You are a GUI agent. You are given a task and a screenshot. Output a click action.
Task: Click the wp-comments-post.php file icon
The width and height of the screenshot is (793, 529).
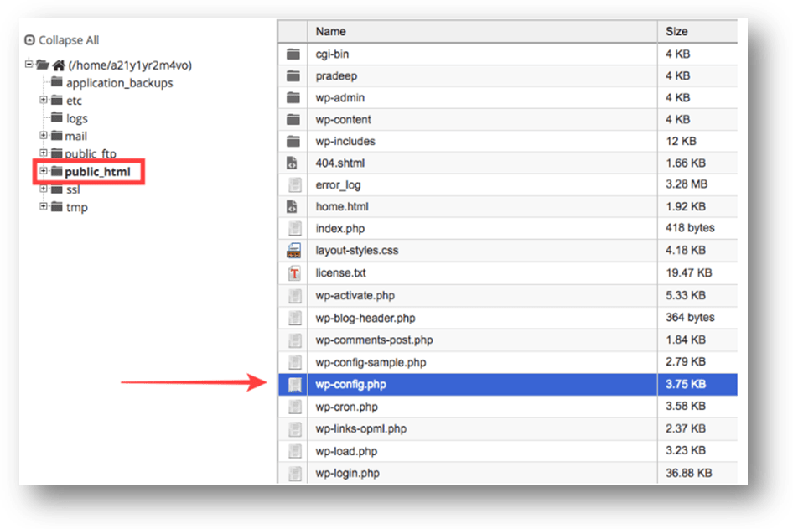295,340
